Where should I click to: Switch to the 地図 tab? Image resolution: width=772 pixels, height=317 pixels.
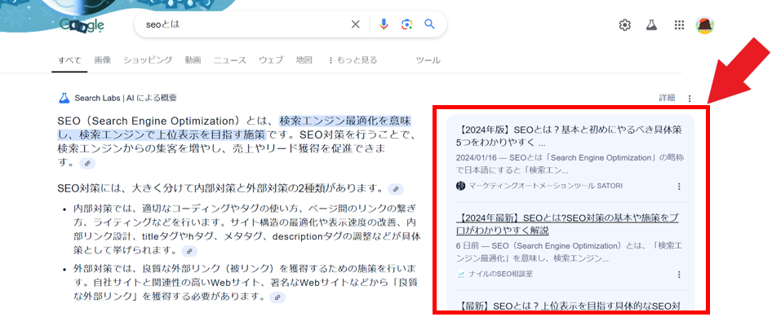304,60
